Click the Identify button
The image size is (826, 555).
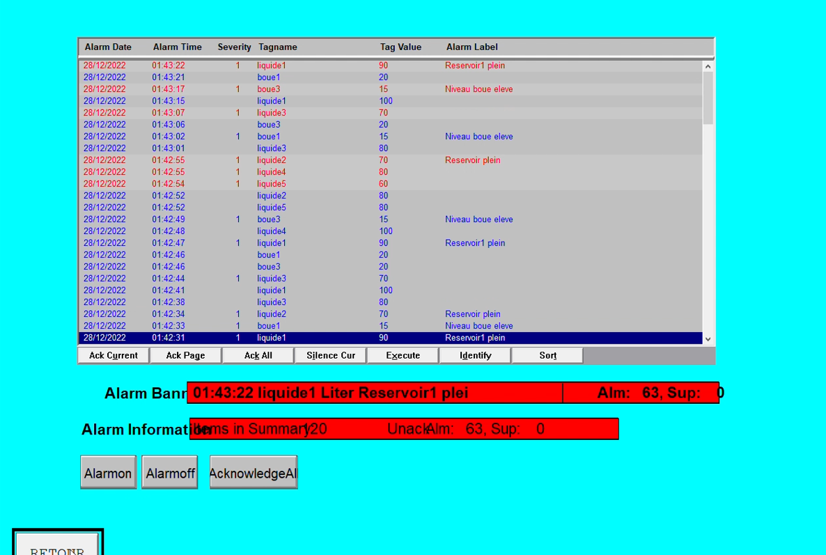tap(475, 355)
